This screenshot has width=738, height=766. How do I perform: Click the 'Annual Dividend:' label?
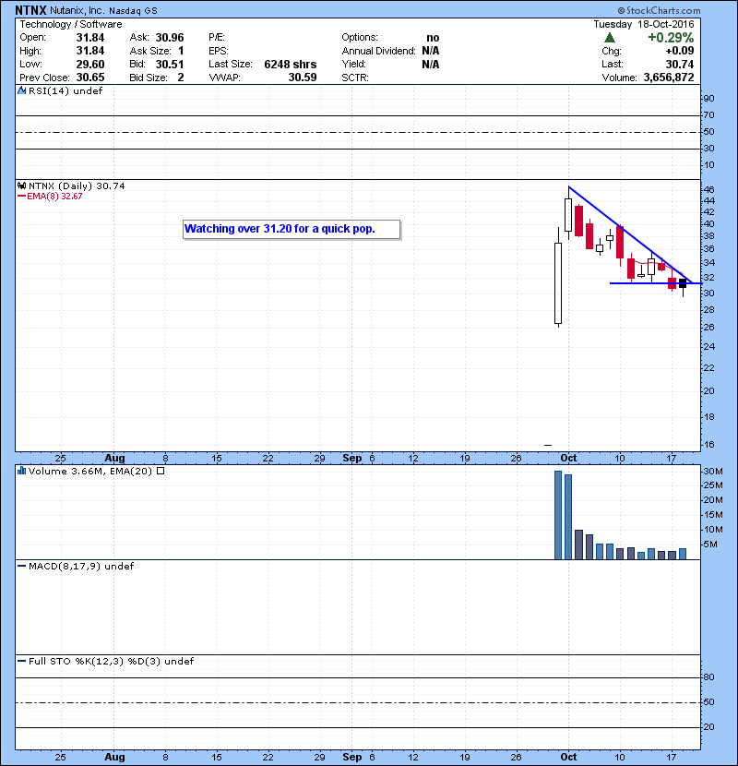[x=378, y=51]
